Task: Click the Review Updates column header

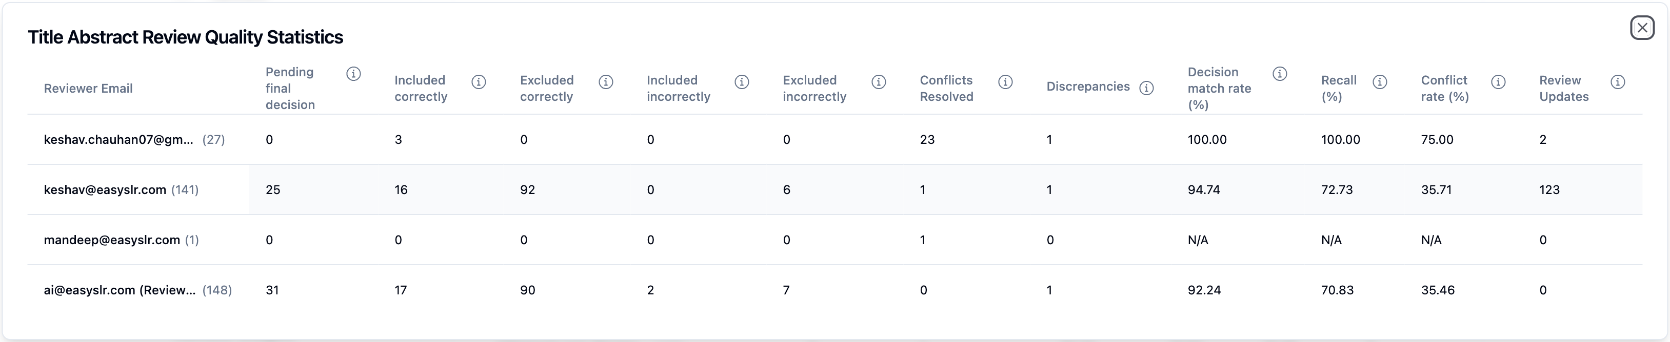Action: 1563,89
